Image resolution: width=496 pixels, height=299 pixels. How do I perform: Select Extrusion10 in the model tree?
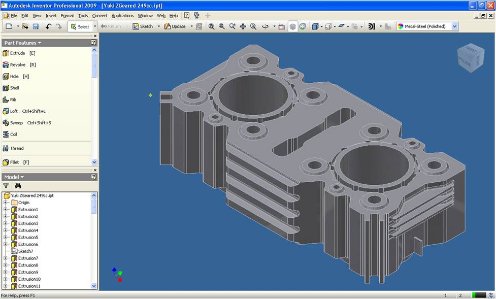(26, 279)
